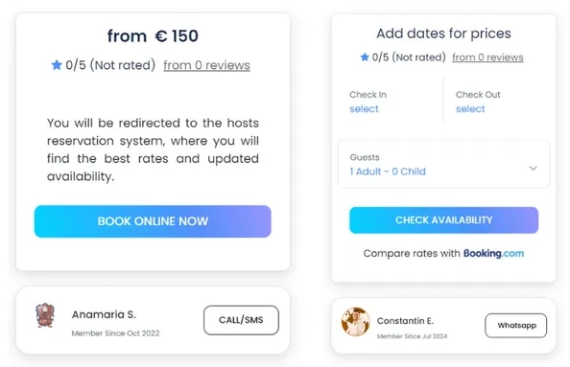Click the blue star icon beside €150 rating
This screenshot has width=570, height=367.
(x=57, y=65)
